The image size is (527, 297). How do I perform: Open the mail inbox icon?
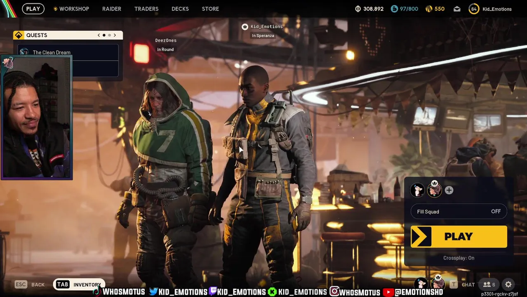[x=457, y=9]
